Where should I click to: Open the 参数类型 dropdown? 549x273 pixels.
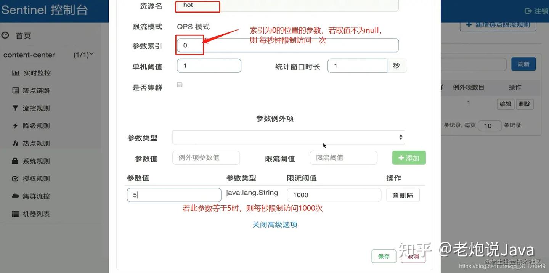pyautogui.click(x=289, y=137)
